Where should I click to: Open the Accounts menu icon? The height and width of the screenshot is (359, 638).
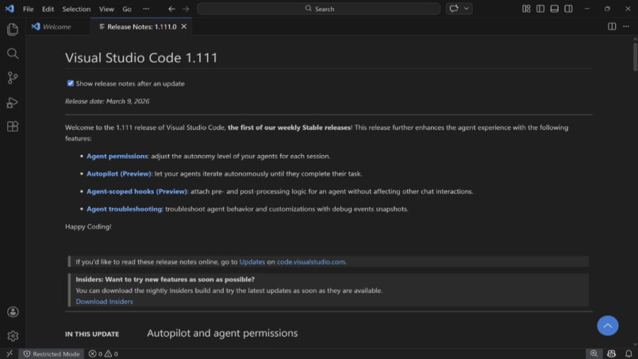(x=13, y=312)
